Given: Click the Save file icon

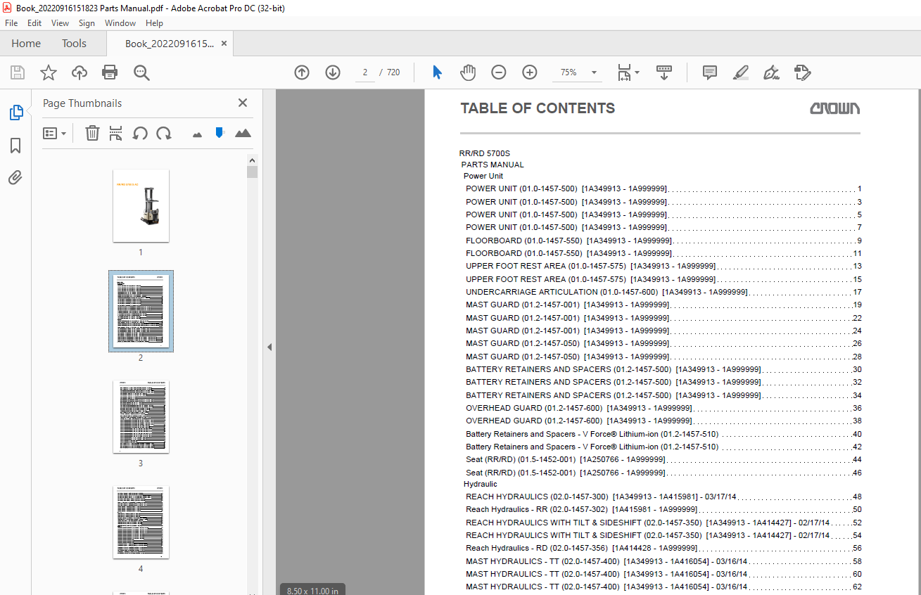Looking at the screenshot, I should click(18, 72).
